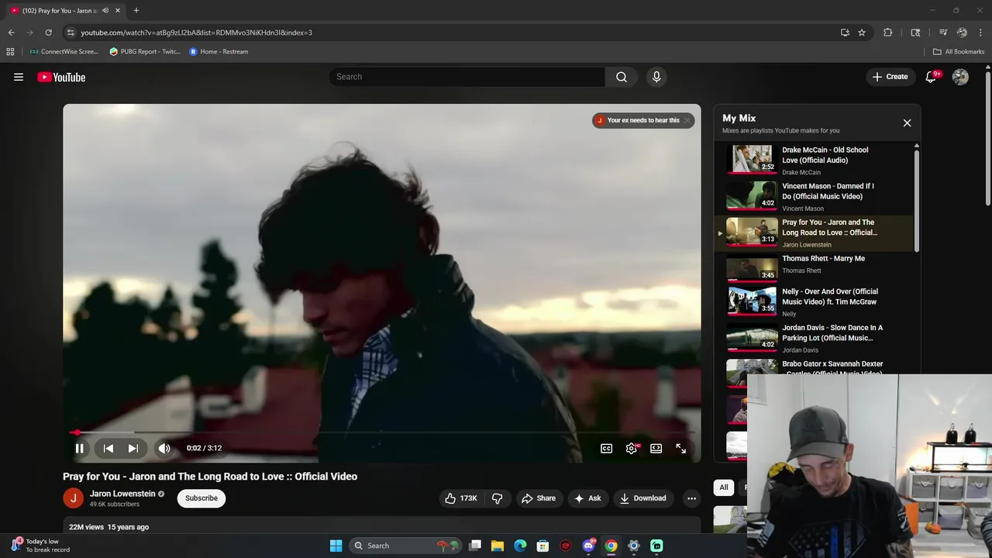Install app icon in address bar
The height and width of the screenshot is (558, 992).
(x=845, y=33)
